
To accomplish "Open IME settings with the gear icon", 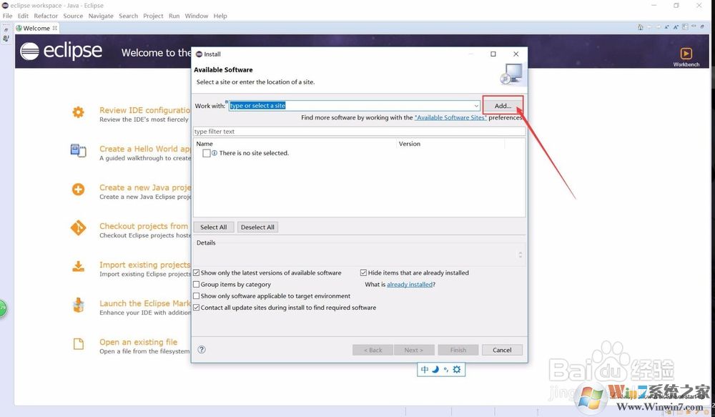I will coord(456,370).
